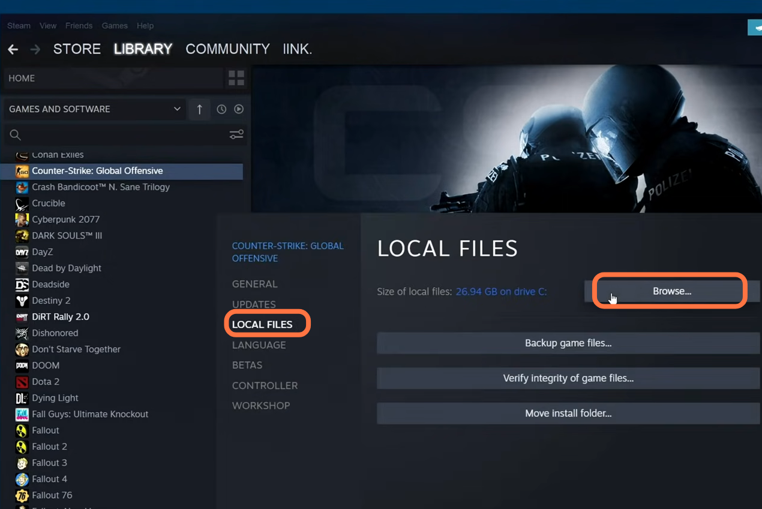Select the CONTROLLER properties tab
The image size is (762, 509).
pos(265,385)
